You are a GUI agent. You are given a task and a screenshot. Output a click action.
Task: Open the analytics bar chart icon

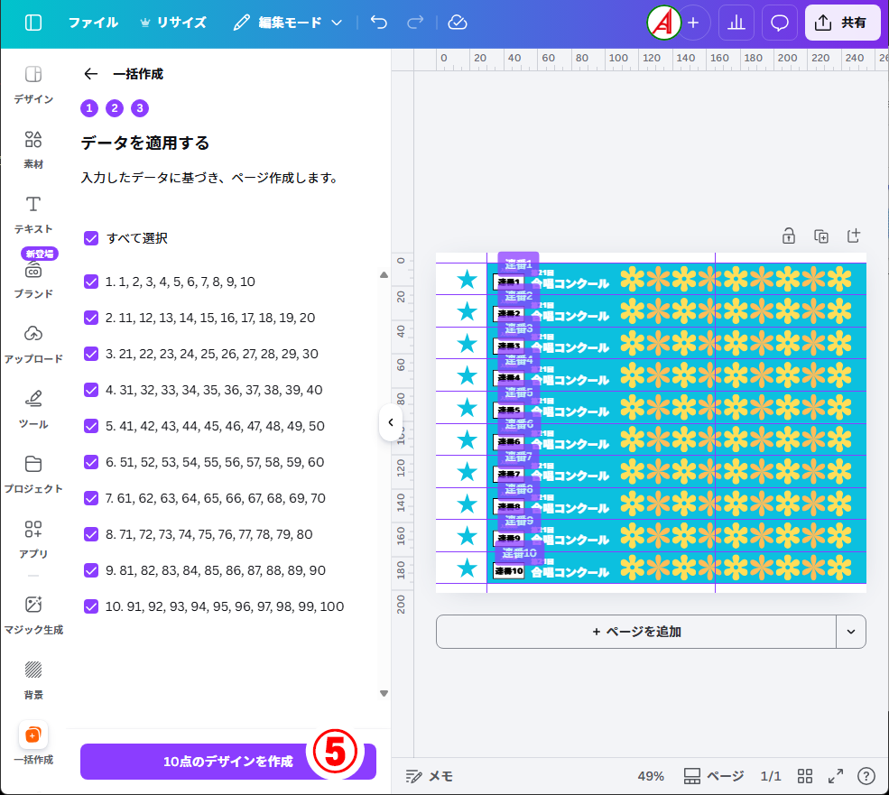pyautogui.click(x=736, y=23)
